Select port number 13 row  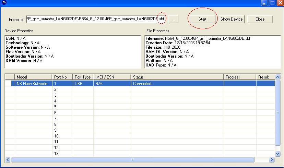point(140,154)
